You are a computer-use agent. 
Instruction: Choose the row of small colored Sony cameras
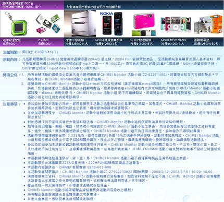coord(144,33)
